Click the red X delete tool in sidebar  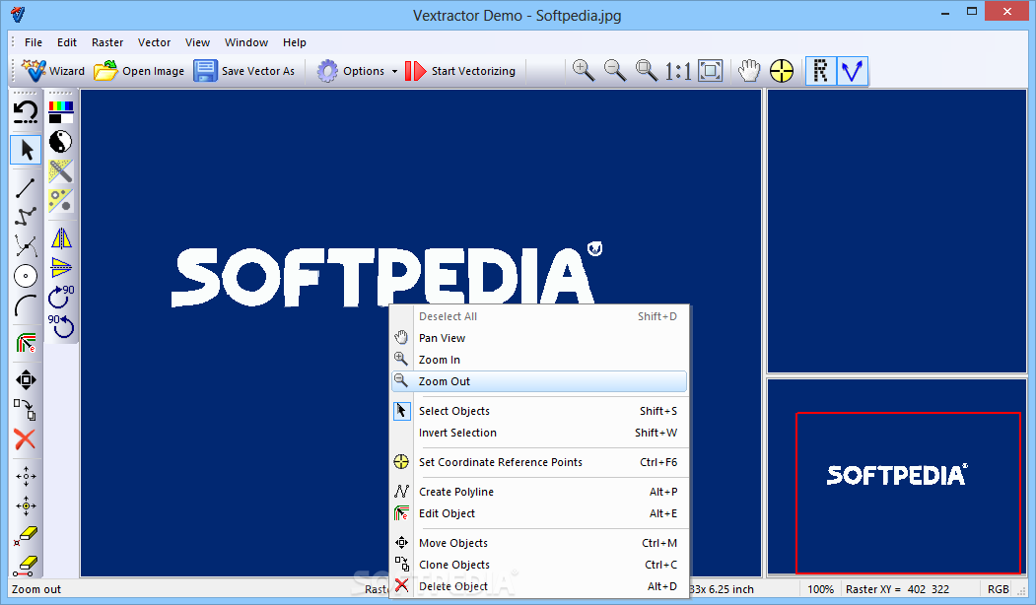[25, 439]
